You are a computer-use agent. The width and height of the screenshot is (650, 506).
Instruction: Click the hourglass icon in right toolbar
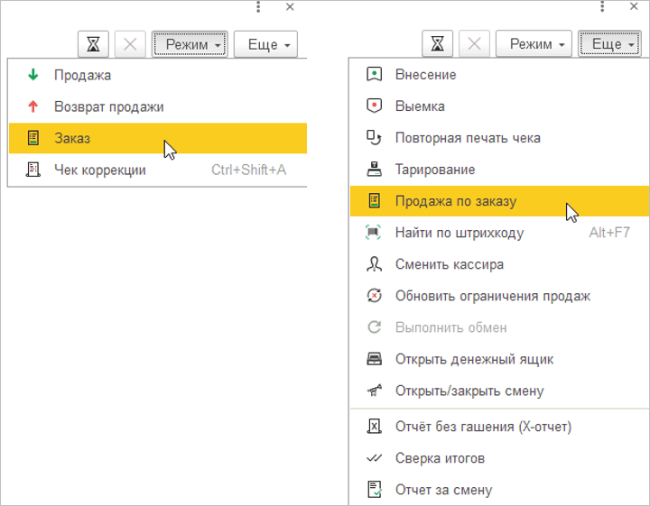tap(438, 44)
